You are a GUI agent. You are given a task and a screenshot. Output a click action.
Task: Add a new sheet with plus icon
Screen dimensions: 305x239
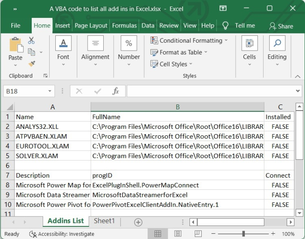[138, 222]
